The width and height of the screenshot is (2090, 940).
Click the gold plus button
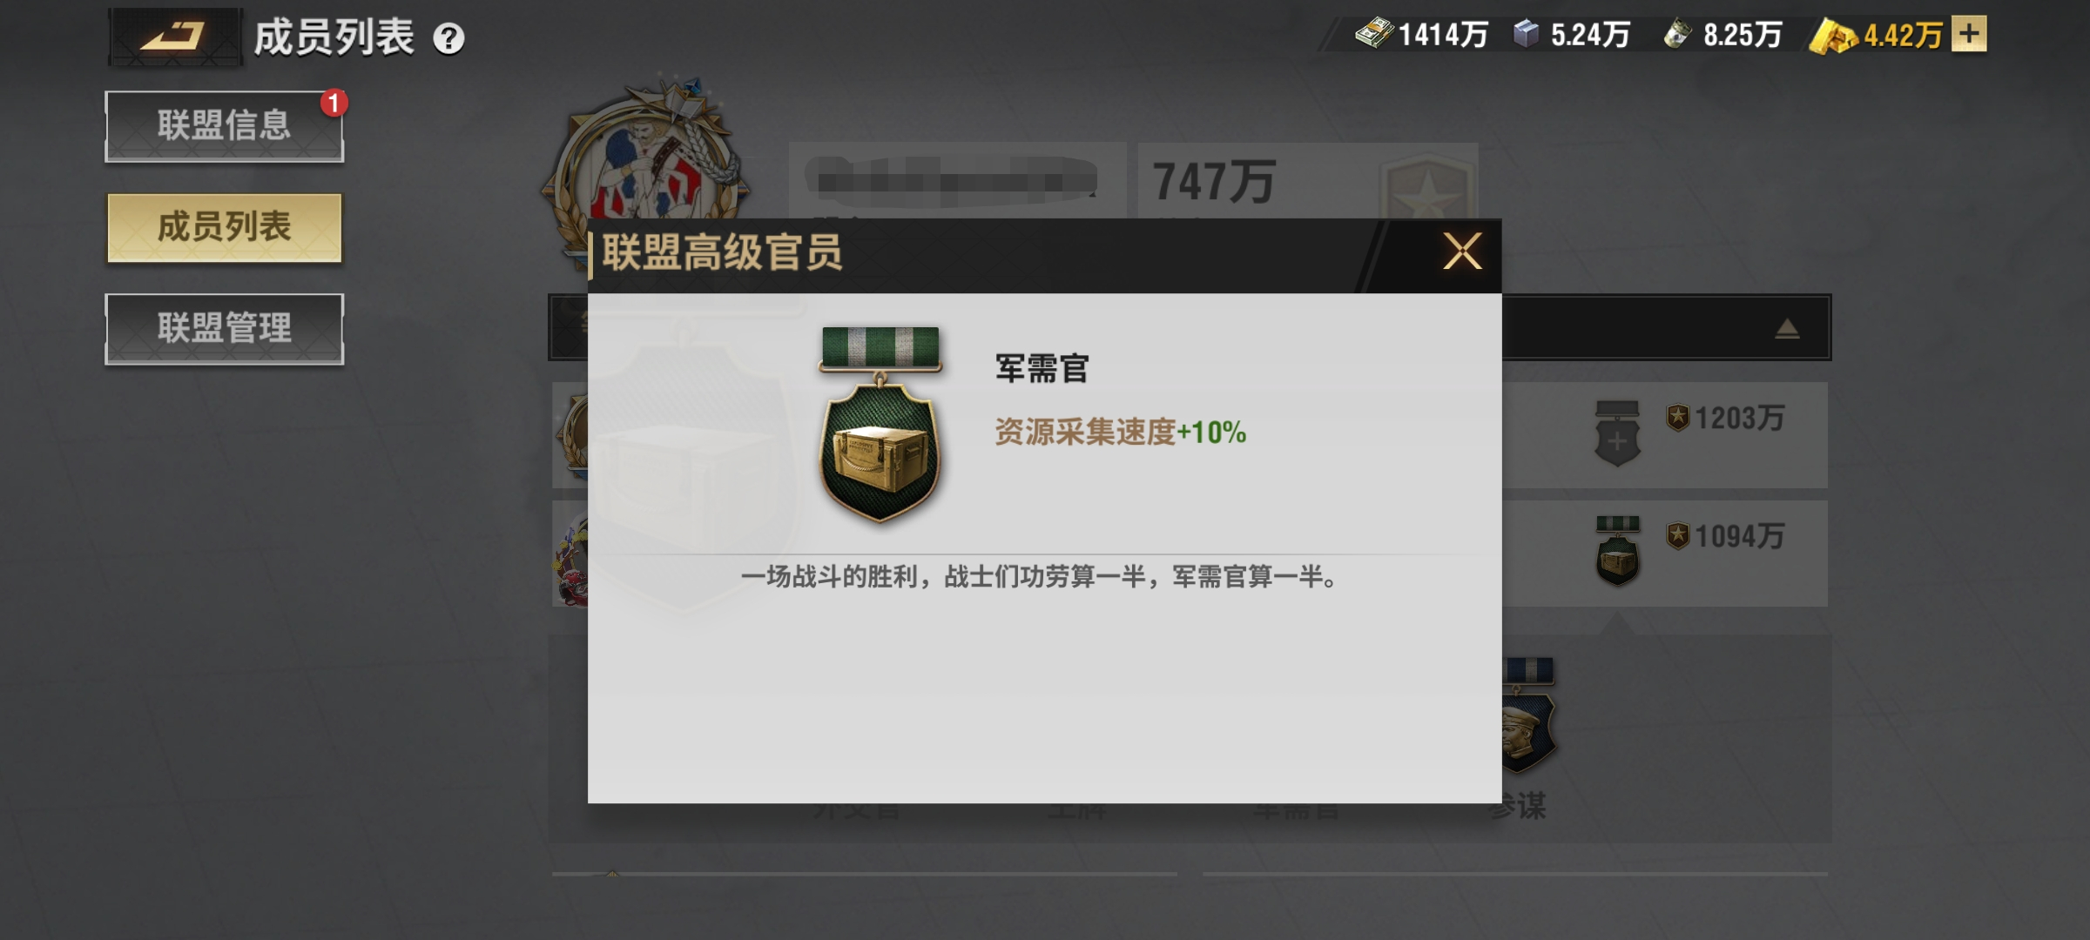coord(1969,35)
